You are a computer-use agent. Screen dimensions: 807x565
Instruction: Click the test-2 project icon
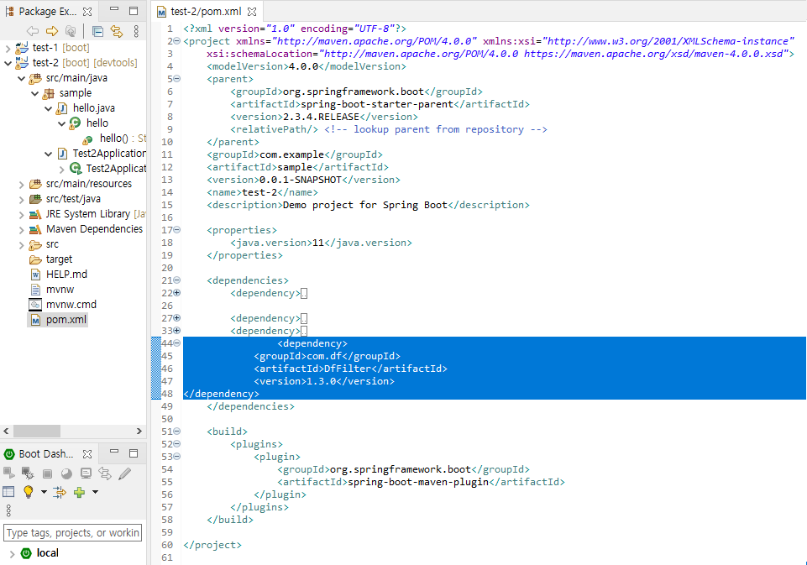[22, 63]
